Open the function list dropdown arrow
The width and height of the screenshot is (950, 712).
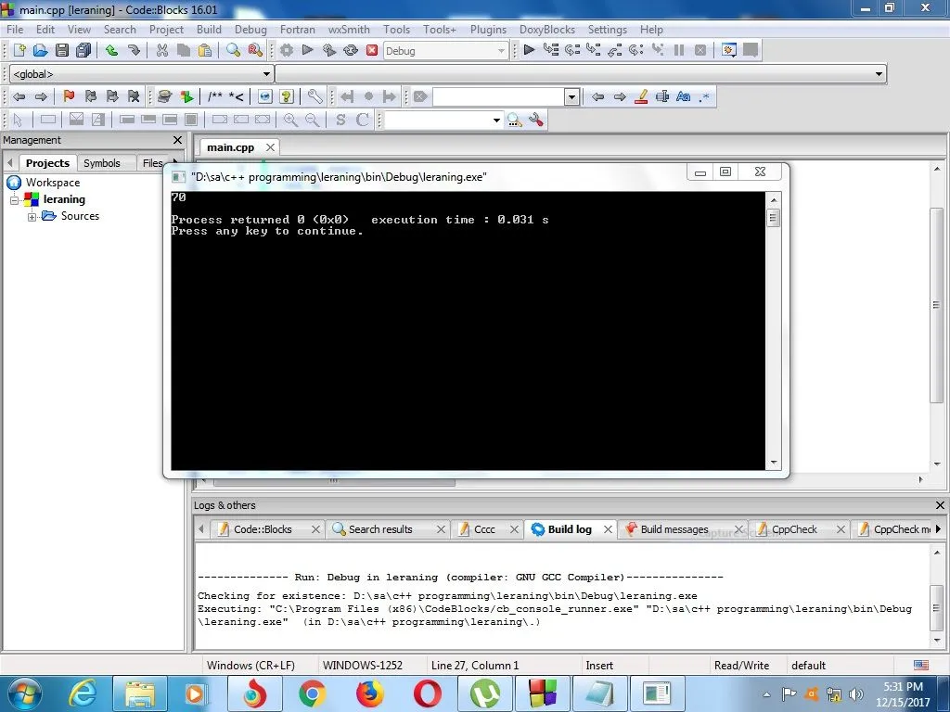tap(879, 74)
